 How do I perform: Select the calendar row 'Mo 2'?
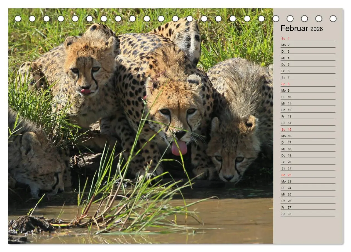pyautogui.click(x=308, y=45)
